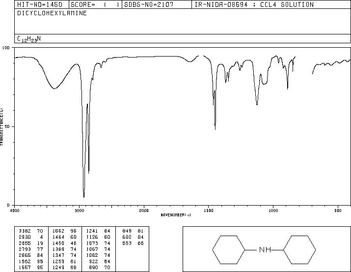The height and width of the screenshot is (272, 351).
Task: Click the 1500 tick label on wavenumber axis
Action: tap(209, 211)
